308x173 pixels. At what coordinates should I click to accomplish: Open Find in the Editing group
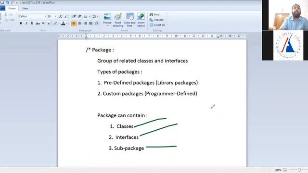click(x=154, y=14)
